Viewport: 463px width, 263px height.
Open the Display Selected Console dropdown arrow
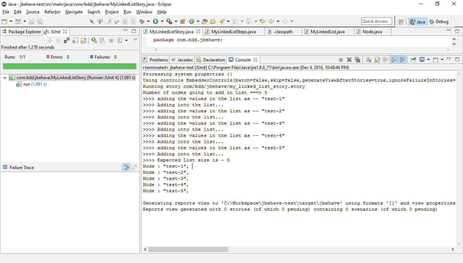click(428, 60)
